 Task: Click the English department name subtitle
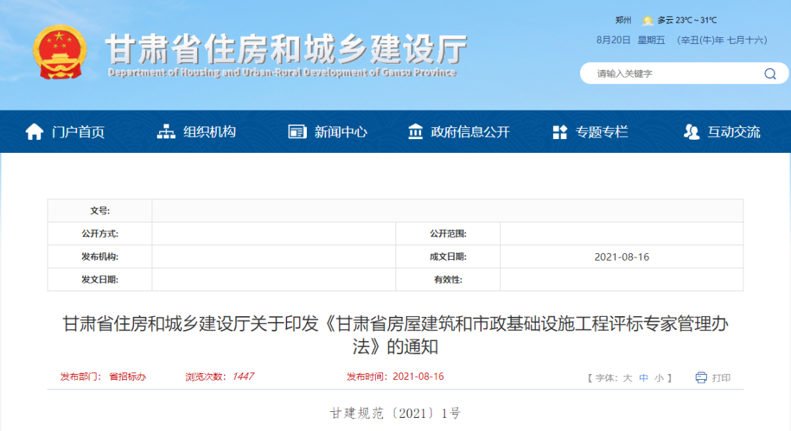click(282, 72)
